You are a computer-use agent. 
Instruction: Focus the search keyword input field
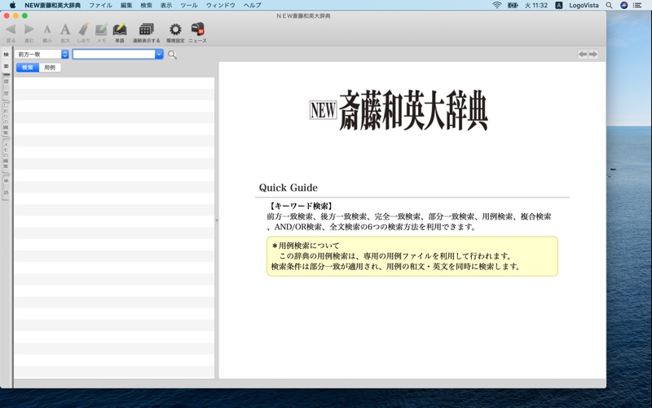[114, 54]
